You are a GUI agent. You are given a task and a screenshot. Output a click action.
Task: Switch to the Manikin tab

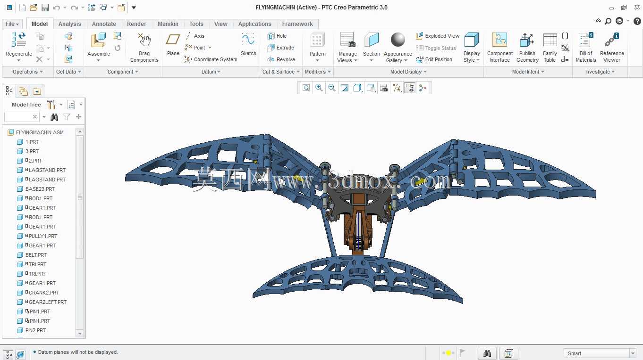click(168, 24)
